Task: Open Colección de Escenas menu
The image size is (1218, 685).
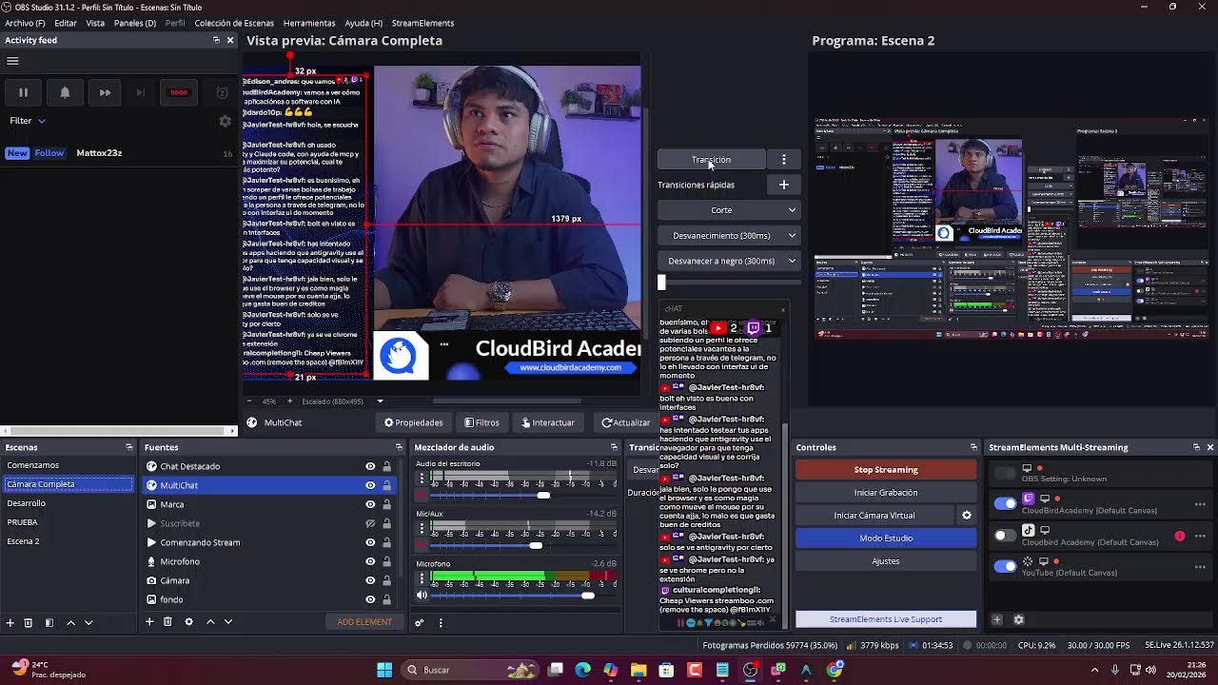Action: pyautogui.click(x=234, y=23)
